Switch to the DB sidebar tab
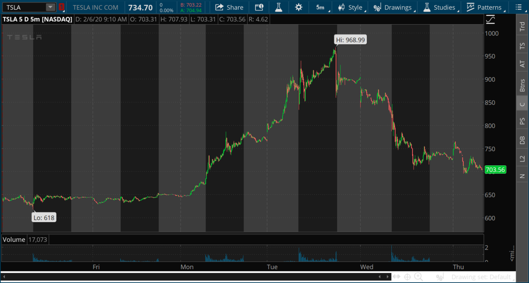This screenshot has height=283, width=529. pyautogui.click(x=522, y=140)
